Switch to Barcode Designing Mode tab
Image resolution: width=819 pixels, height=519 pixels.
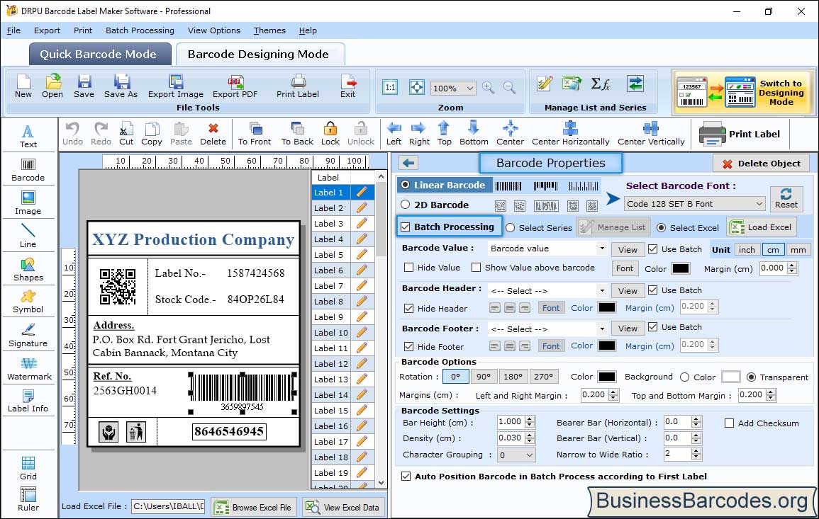coord(260,55)
